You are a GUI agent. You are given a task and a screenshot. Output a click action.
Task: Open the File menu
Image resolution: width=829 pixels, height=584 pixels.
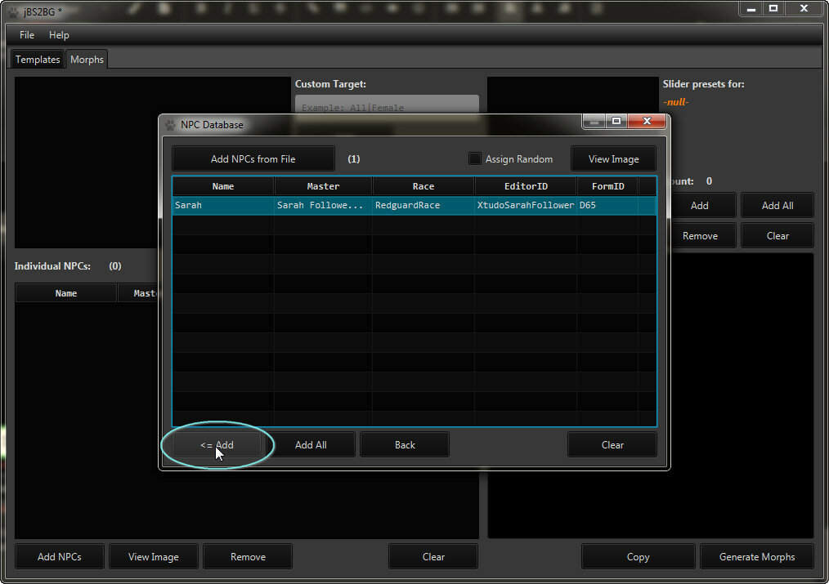27,35
